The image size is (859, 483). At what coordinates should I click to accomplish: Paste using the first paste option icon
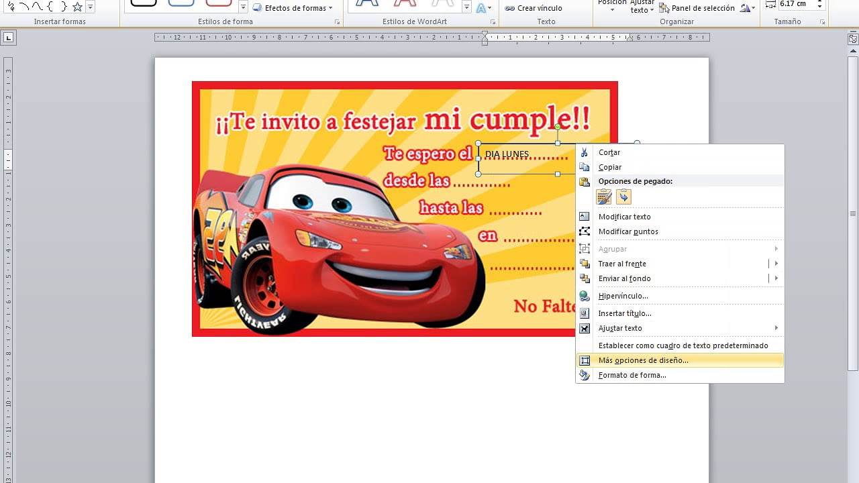(604, 197)
